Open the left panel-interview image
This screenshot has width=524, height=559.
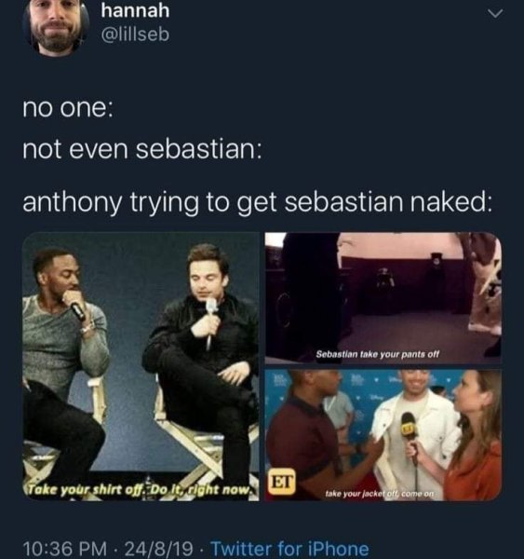tap(141, 366)
